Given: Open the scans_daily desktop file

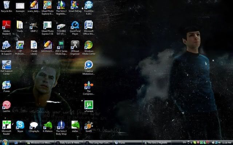Looking at the screenshot, I should 34,7.
